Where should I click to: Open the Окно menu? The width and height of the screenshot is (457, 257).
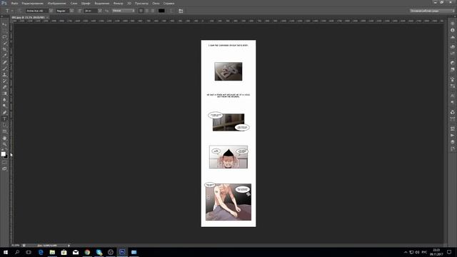pos(156,3)
